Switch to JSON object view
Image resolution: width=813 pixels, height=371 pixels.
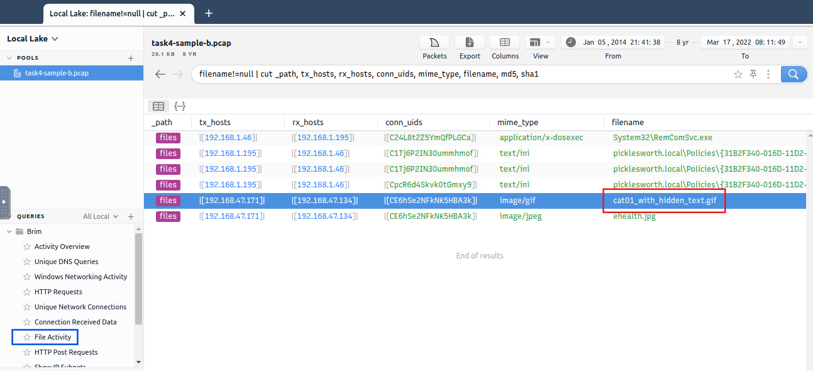click(179, 106)
